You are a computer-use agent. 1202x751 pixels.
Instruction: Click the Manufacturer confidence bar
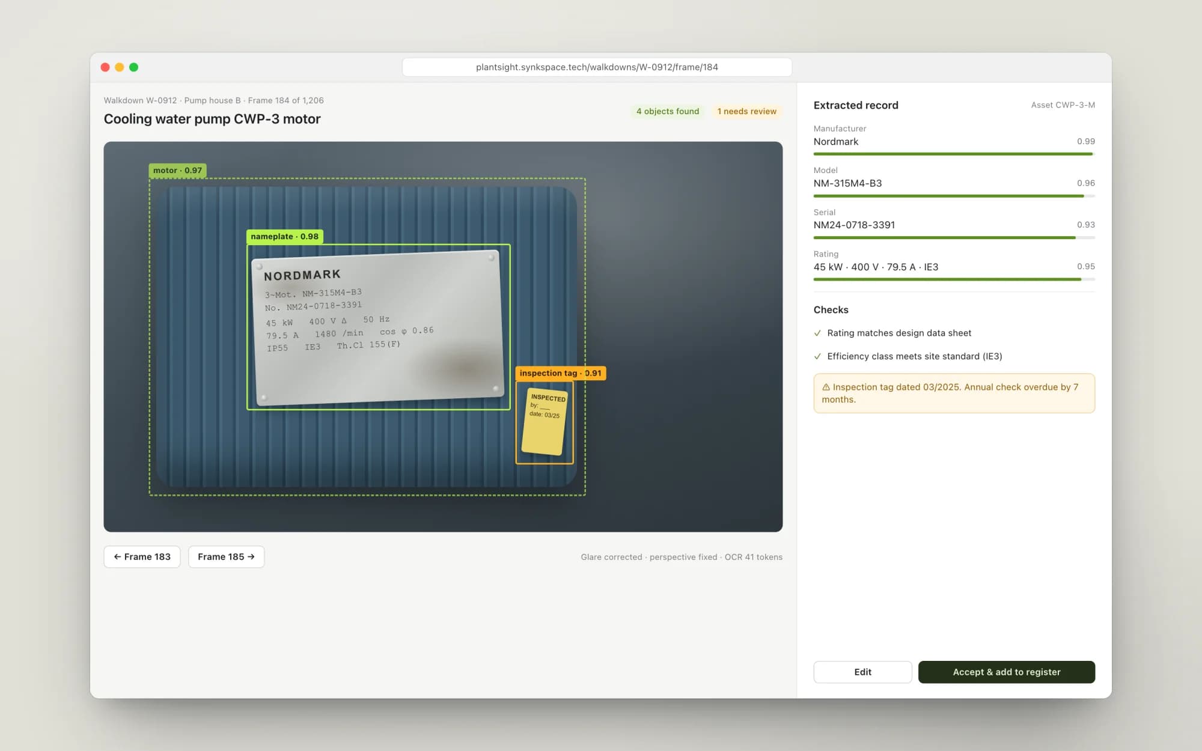(954, 154)
